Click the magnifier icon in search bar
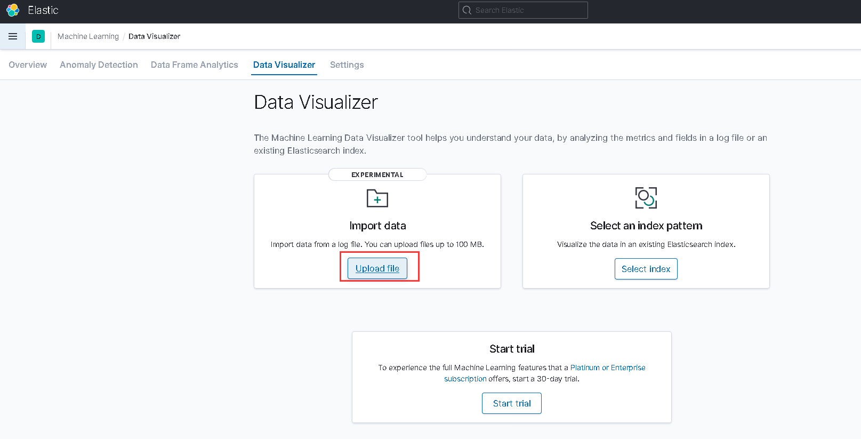Viewport: 861px width, 439px height. coord(467,10)
